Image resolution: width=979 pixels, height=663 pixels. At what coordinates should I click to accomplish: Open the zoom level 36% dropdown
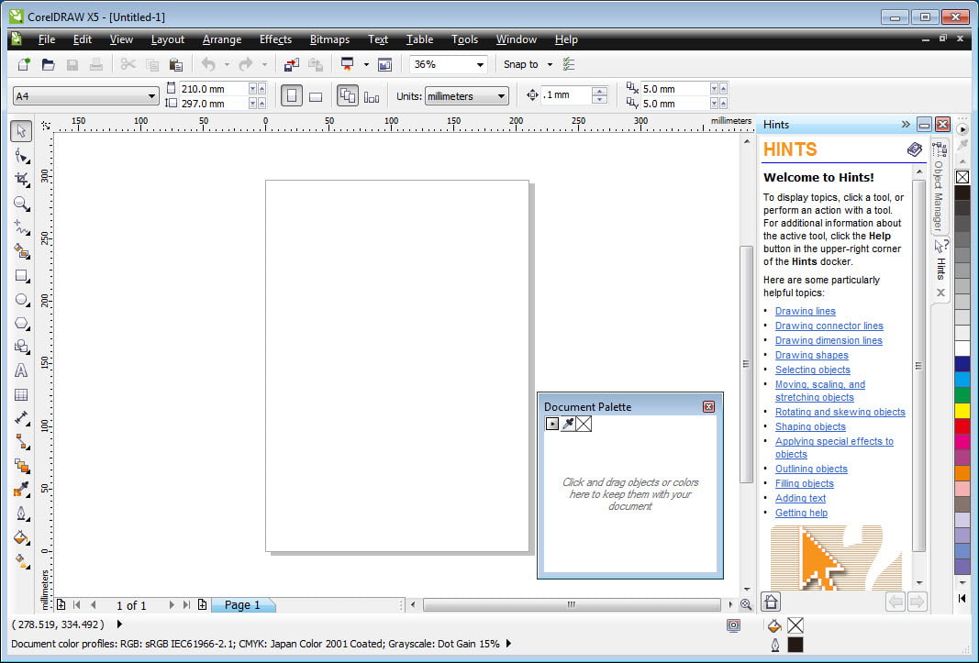tap(480, 64)
